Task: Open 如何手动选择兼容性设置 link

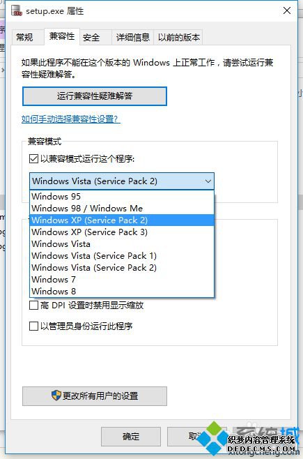Action: (x=71, y=119)
